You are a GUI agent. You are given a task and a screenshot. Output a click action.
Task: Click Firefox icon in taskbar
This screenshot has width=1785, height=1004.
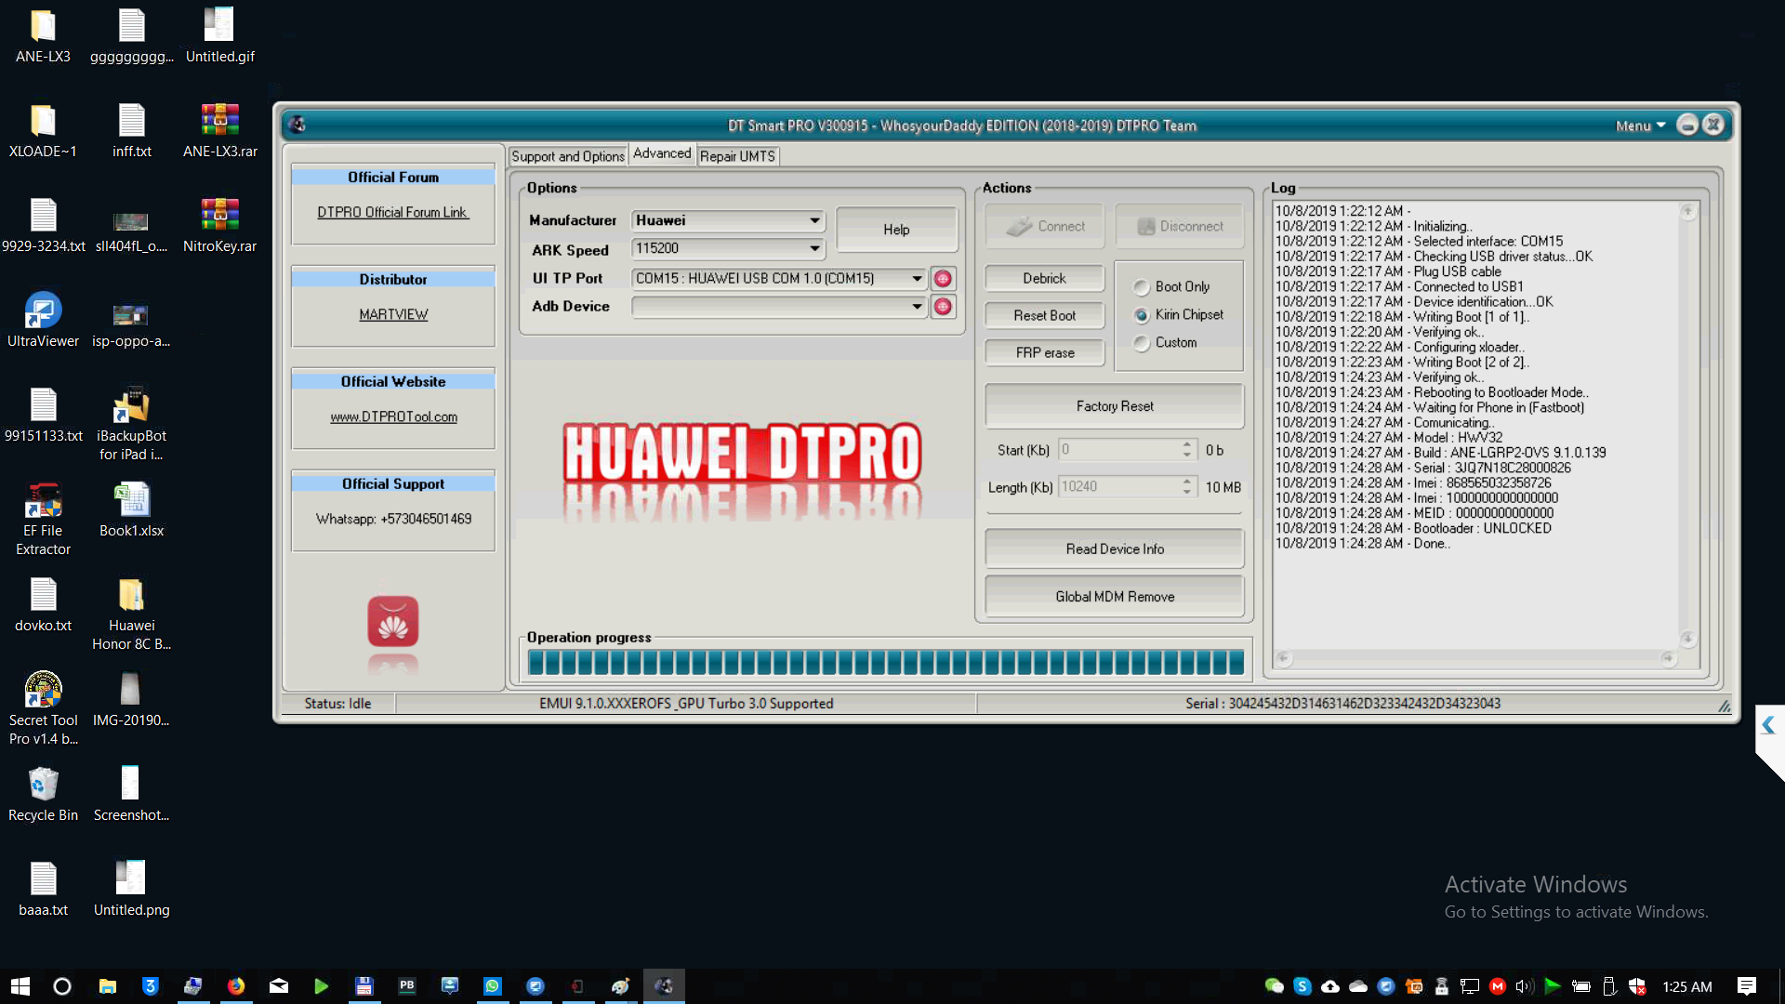236,986
